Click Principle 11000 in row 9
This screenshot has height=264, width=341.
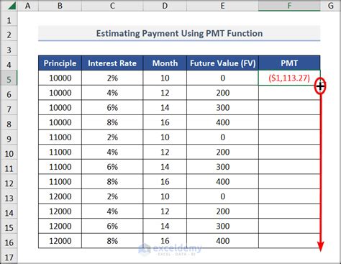60,137
